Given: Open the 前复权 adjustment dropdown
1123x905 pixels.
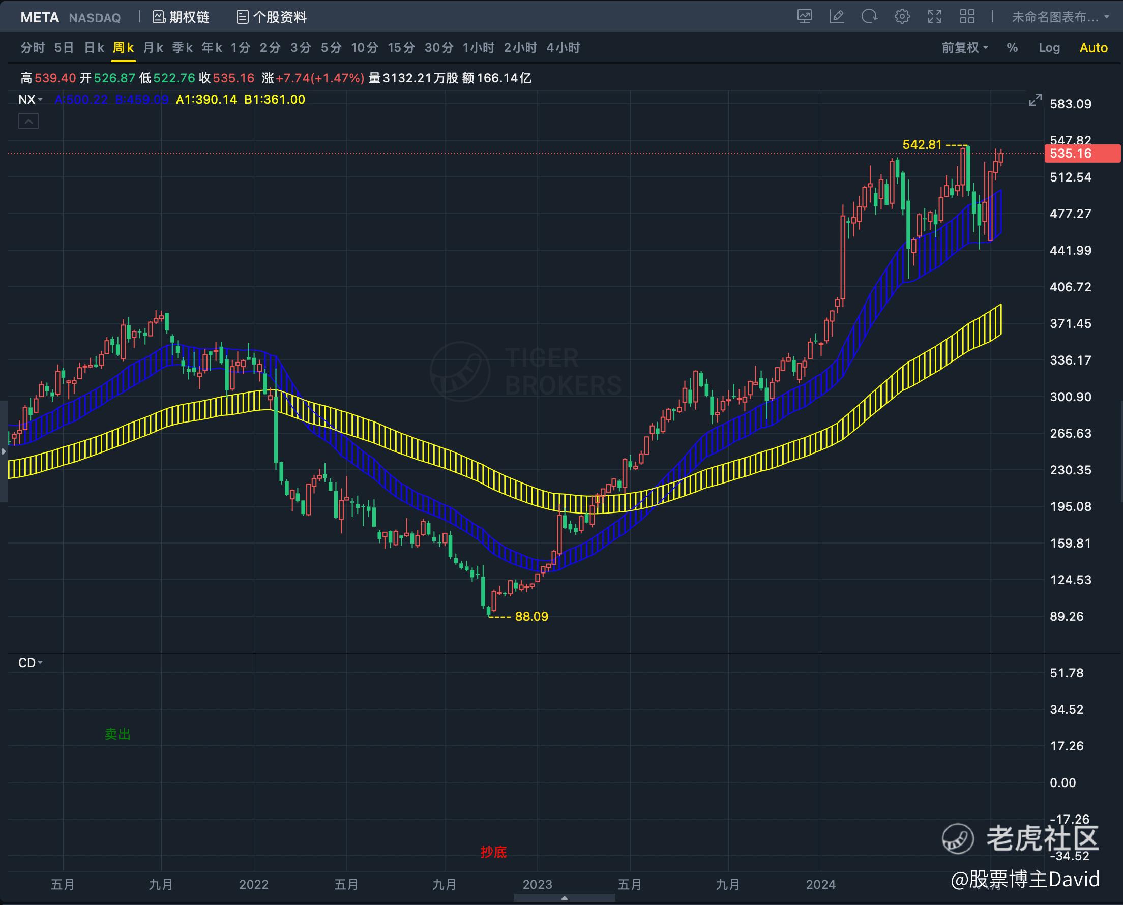Looking at the screenshot, I should [x=964, y=48].
